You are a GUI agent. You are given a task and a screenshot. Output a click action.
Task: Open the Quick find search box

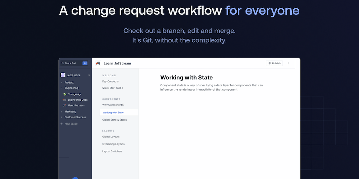[74, 63]
